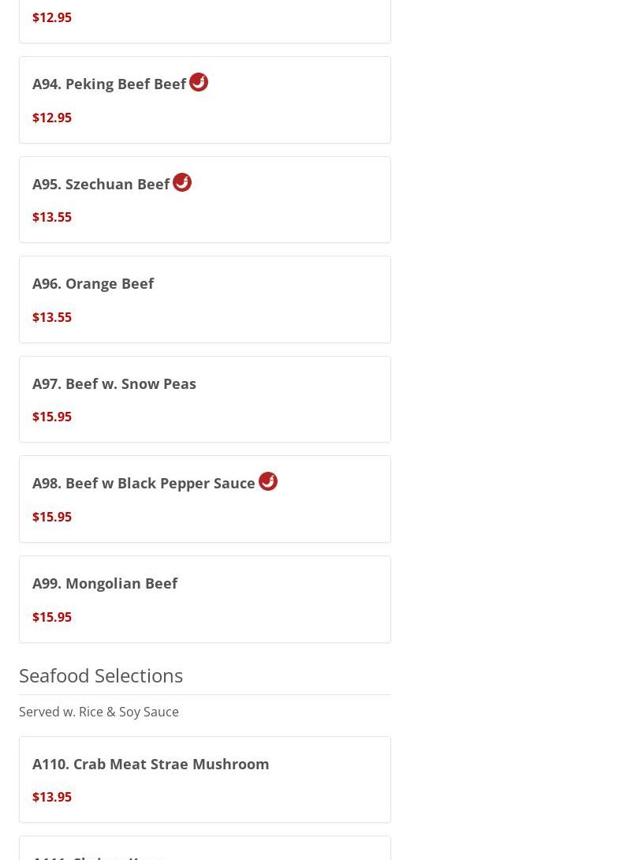Click spicy chili icon beside Szechuan Beef

coord(182,182)
